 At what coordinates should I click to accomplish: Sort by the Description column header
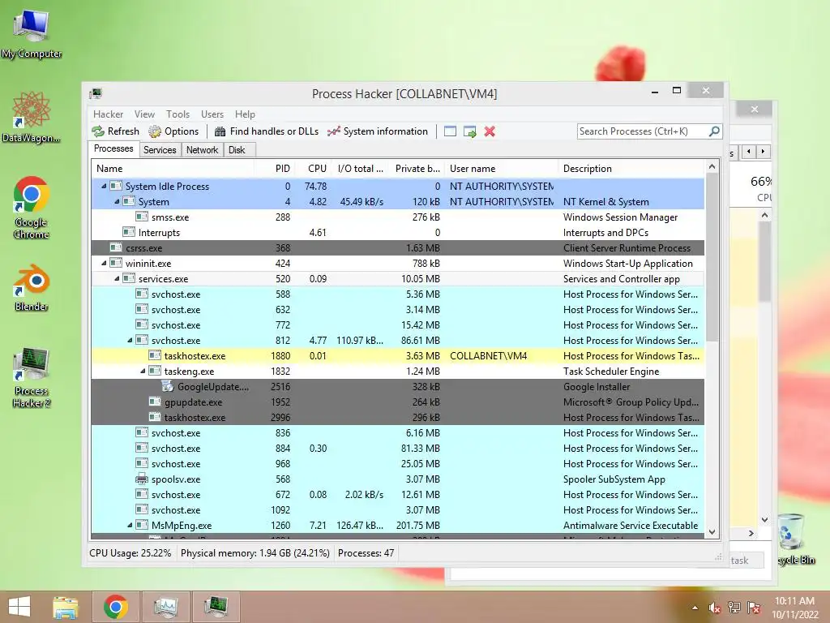click(632, 169)
